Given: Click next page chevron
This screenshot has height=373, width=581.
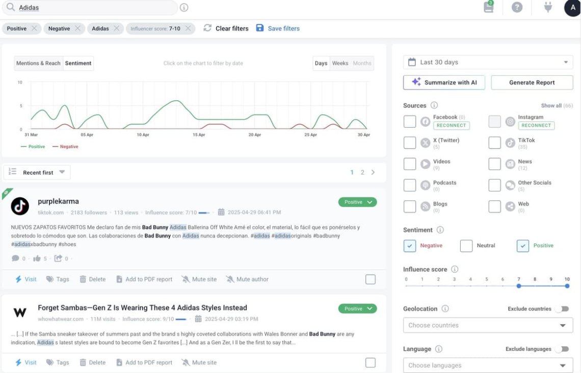Looking at the screenshot, I should (373, 173).
